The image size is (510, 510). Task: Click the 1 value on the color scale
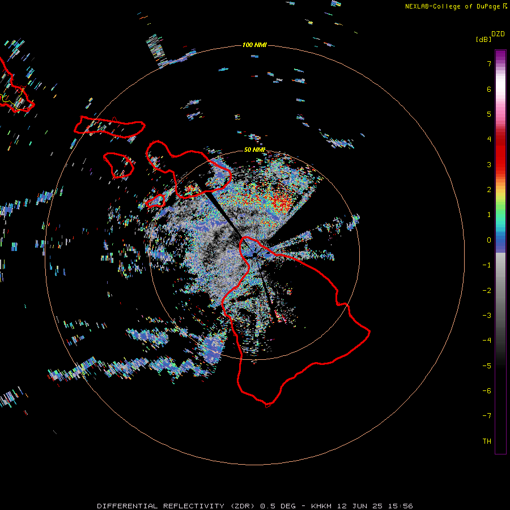point(489,215)
